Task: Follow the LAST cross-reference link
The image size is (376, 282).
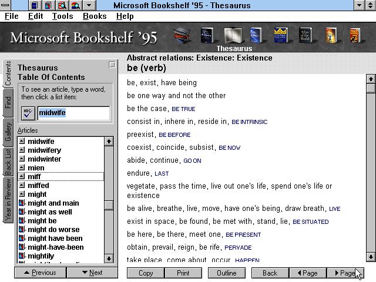Action: click(x=162, y=174)
